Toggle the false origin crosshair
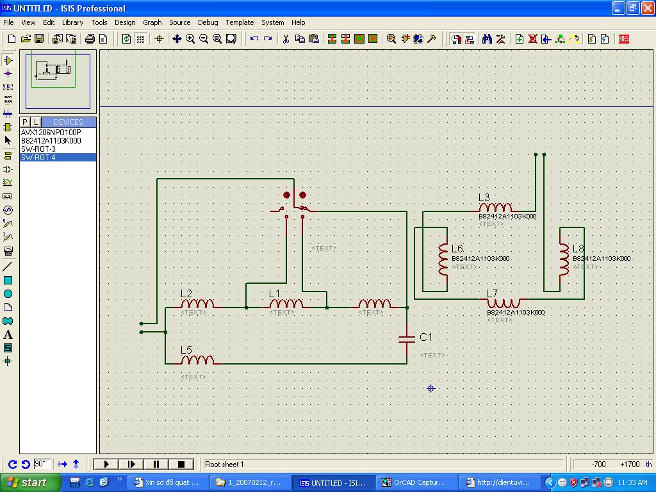 [160, 39]
